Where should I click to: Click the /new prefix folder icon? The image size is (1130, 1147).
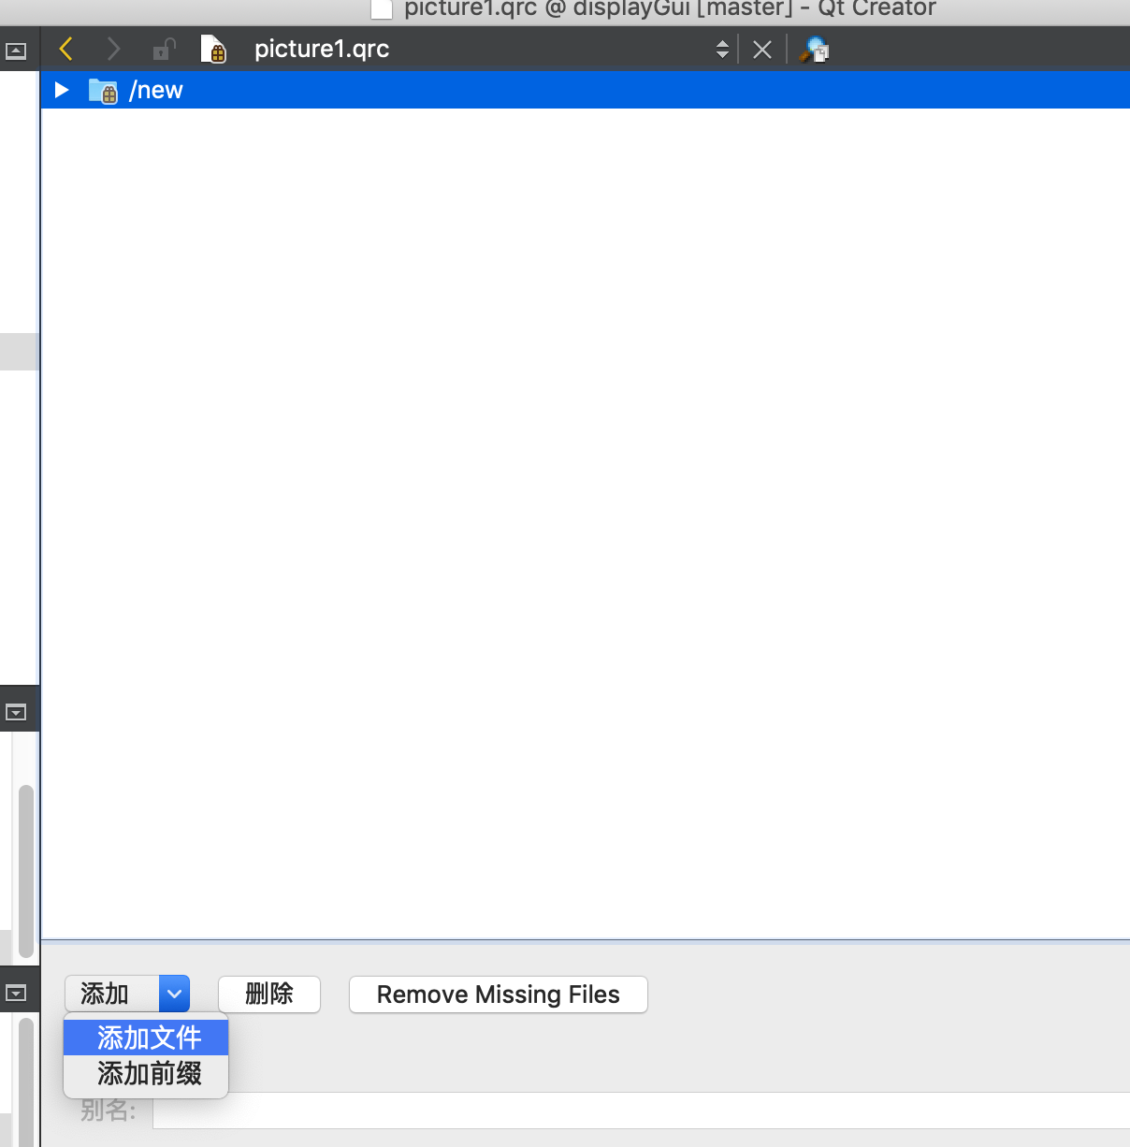(103, 89)
